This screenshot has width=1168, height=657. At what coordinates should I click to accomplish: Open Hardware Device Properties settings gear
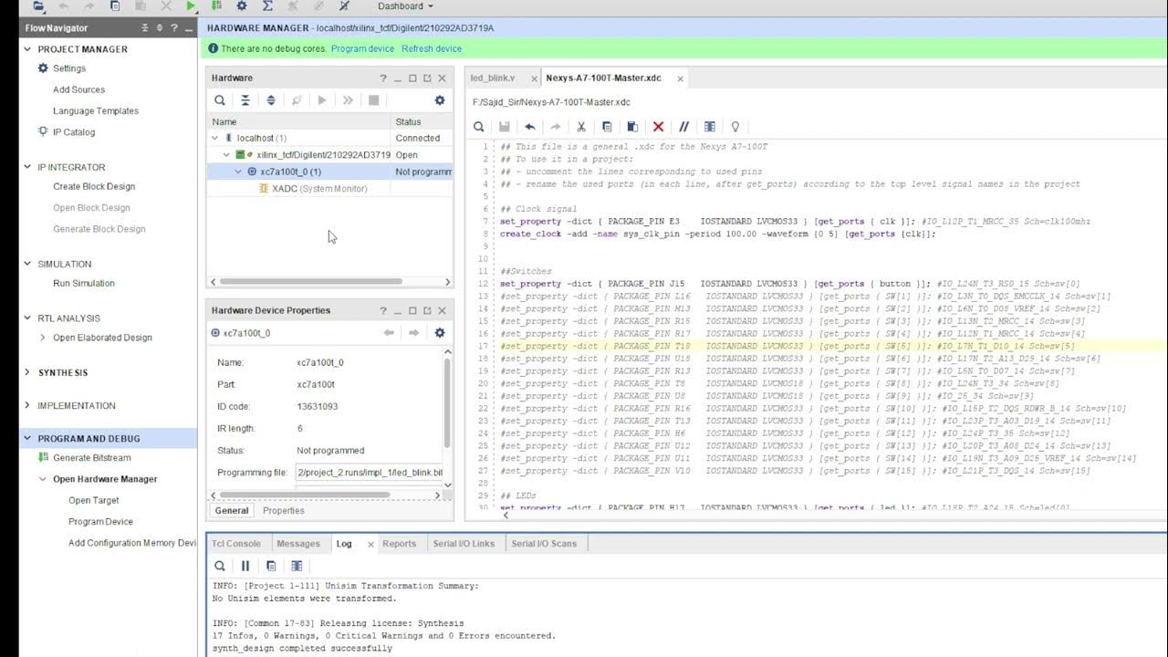click(440, 333)
